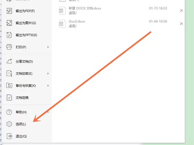
Task: Click the document encryption key icon
Action: click(x=9, y=73)
